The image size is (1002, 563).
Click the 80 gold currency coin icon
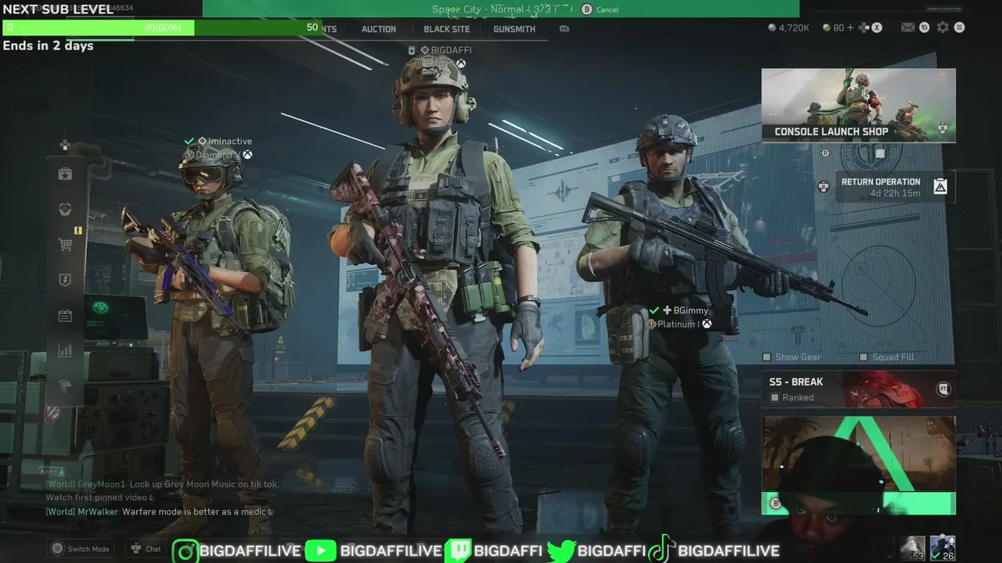pos(826,27)
